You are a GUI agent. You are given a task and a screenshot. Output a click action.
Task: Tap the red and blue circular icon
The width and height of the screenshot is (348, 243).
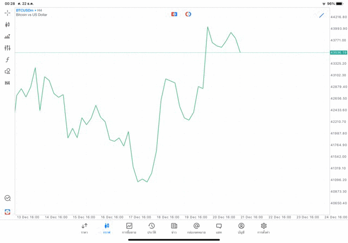(x=188, y=14)
